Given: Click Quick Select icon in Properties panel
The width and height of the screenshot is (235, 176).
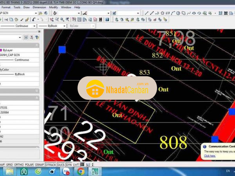Looking at the screenshot, I should click(36, 37).
